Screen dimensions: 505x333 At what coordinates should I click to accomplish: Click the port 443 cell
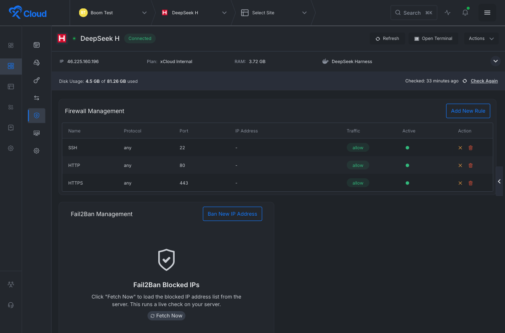tap(184, 183)
